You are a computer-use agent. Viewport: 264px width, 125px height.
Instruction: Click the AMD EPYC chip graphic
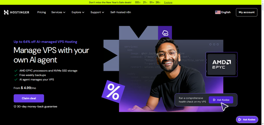point(221,64)
